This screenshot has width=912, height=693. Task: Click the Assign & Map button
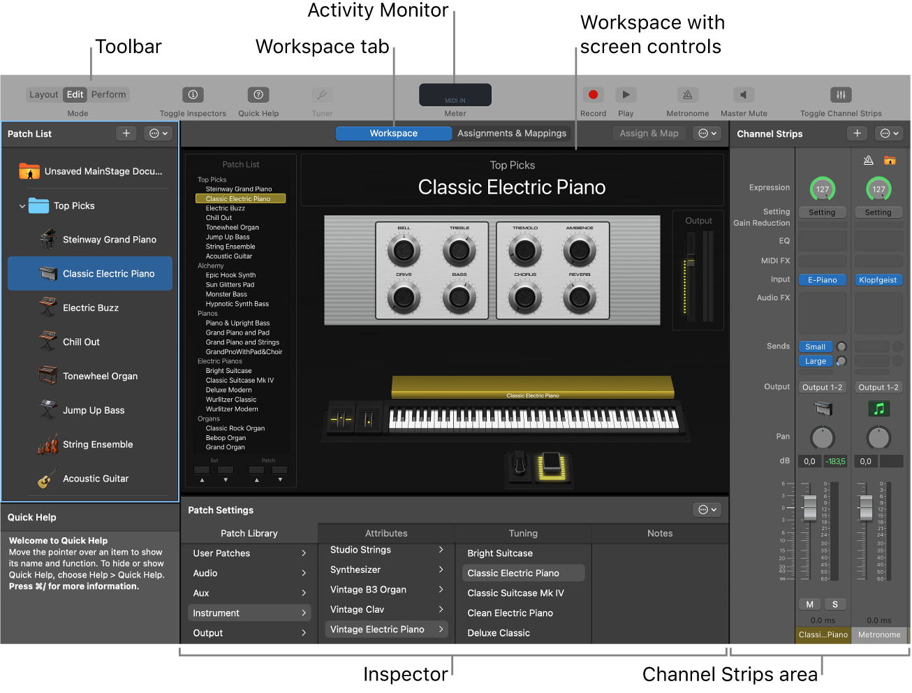(648, 133)
